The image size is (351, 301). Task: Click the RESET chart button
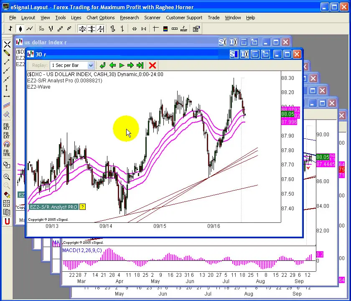pyautogui.click(x=184, y=29)
